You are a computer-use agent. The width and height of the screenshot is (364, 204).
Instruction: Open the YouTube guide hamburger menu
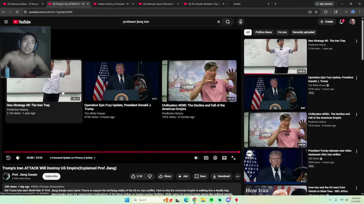(6, 22)
